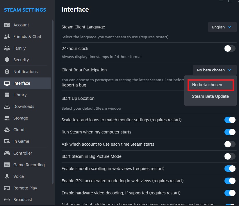This screenshot has height=206, width=239.
Task: Choose Steam Beta Update from the list
Action: coord(210,96)
